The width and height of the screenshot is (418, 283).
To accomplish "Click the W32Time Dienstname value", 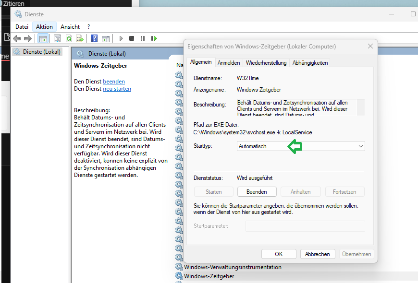I will [247, 78].
